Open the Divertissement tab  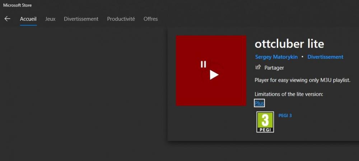(x=81, y=19)
